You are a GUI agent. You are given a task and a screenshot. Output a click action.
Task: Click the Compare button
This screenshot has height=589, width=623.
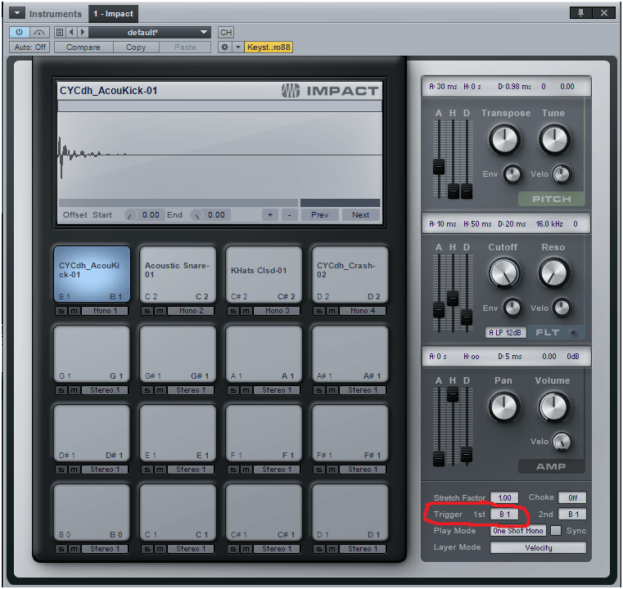pos(84,47)
